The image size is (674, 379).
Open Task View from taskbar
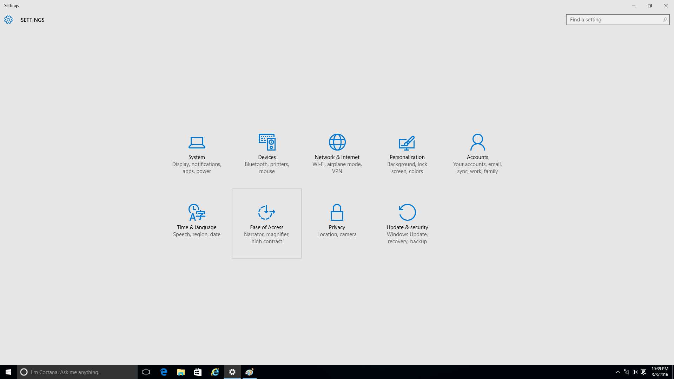point(146,372)
